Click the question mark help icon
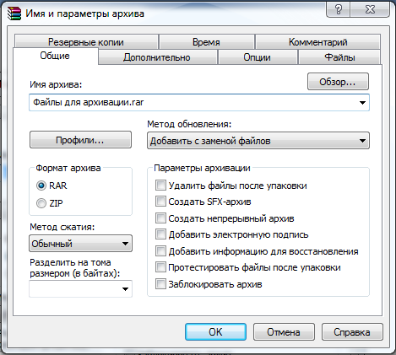The height and width of the screenshot is (355, 396). tap(339, 9)
